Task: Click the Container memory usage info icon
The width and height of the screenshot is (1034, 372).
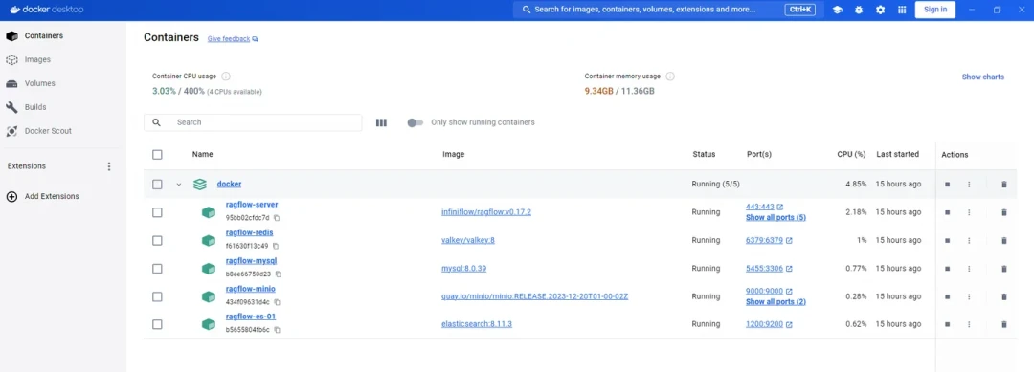Action: coord(670,77)
